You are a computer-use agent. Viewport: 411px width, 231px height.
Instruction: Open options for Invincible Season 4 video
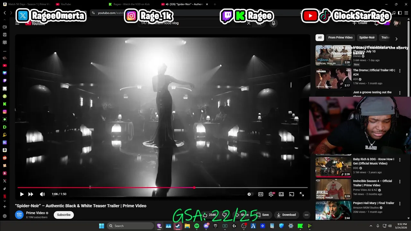[400, 182]
